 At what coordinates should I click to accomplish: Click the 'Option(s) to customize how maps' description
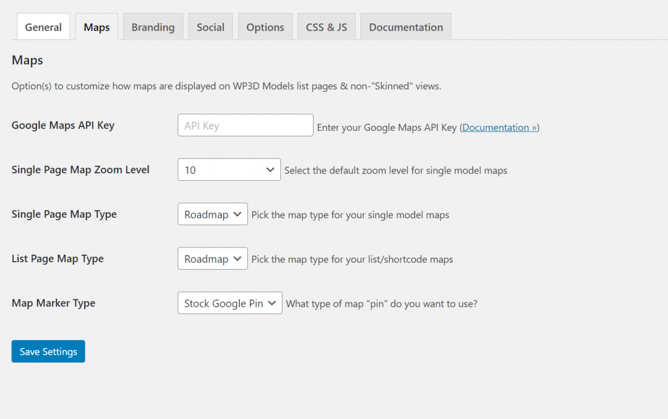[226, 86]
